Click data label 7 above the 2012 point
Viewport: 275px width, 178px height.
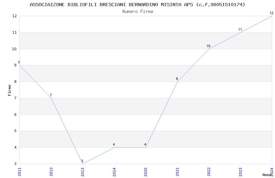point(51,95)
